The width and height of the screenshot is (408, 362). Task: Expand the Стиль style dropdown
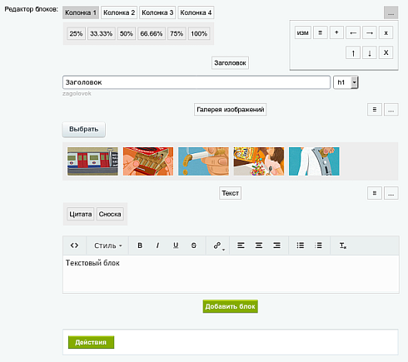click(108, 245)
